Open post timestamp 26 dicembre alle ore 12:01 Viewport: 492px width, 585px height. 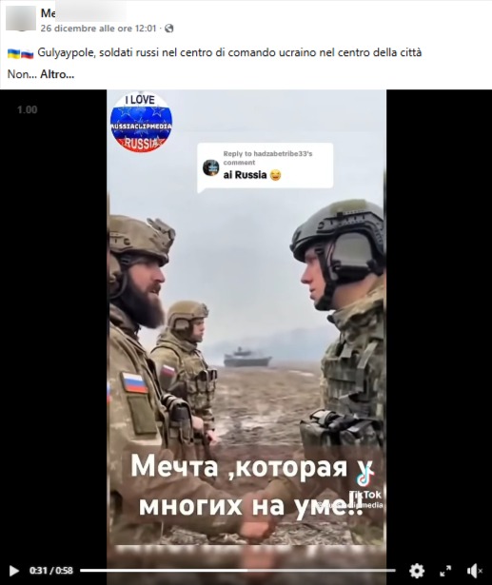(98, 29)
